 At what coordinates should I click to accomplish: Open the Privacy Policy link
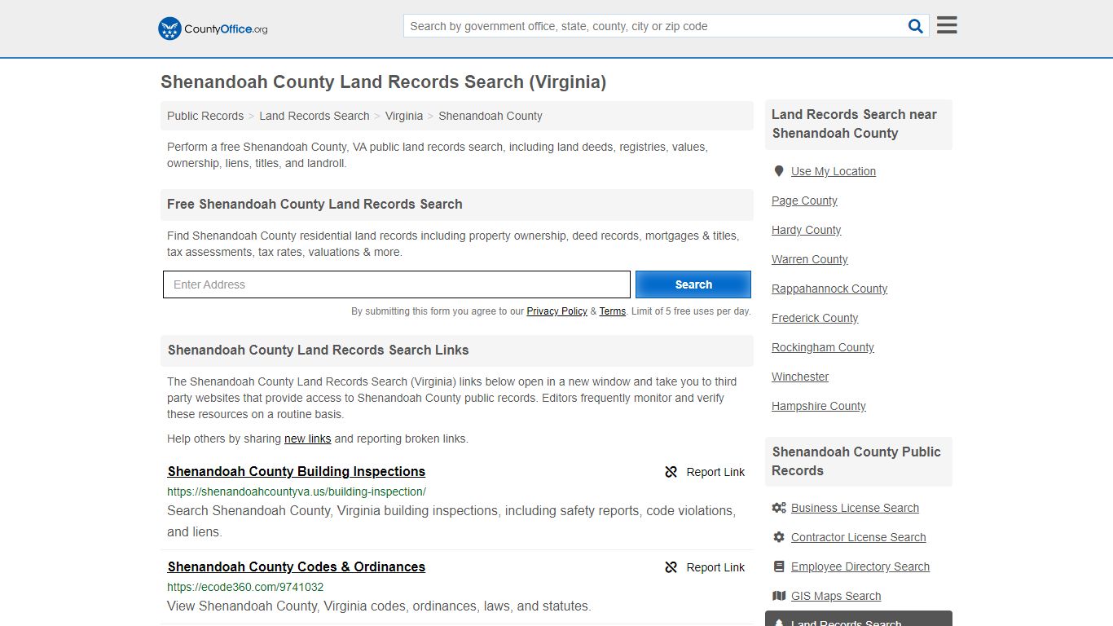[556, 311]
